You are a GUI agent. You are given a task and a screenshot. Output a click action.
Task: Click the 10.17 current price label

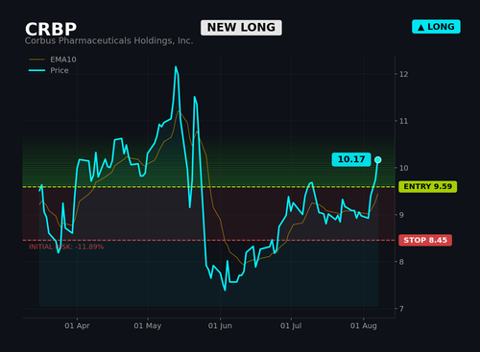351,159
